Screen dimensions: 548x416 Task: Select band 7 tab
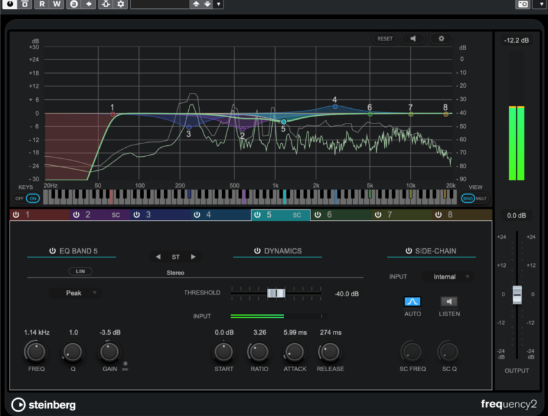[402, 214]
